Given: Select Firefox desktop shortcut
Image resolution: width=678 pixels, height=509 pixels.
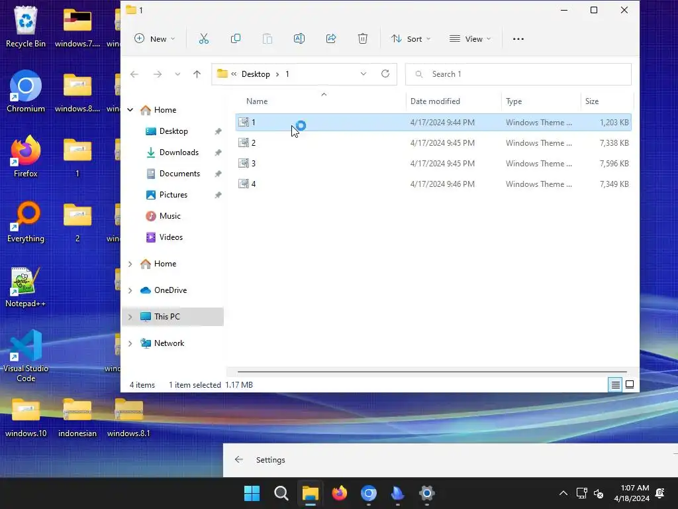Looking at the screenshot, I should pos(26,156).
